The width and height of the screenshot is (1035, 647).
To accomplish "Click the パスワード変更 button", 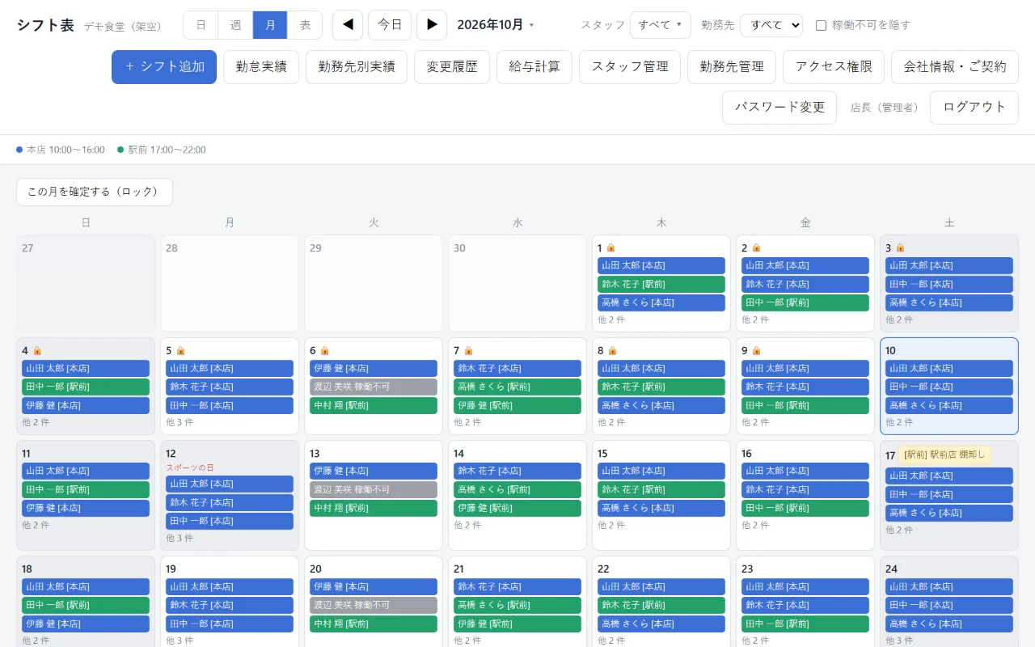I will [x=779, y=108].
